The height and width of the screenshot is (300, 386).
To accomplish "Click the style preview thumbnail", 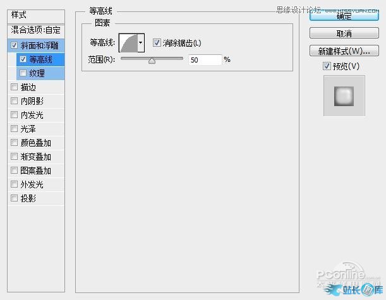I will pyautogui.click(x=344, y=95).
